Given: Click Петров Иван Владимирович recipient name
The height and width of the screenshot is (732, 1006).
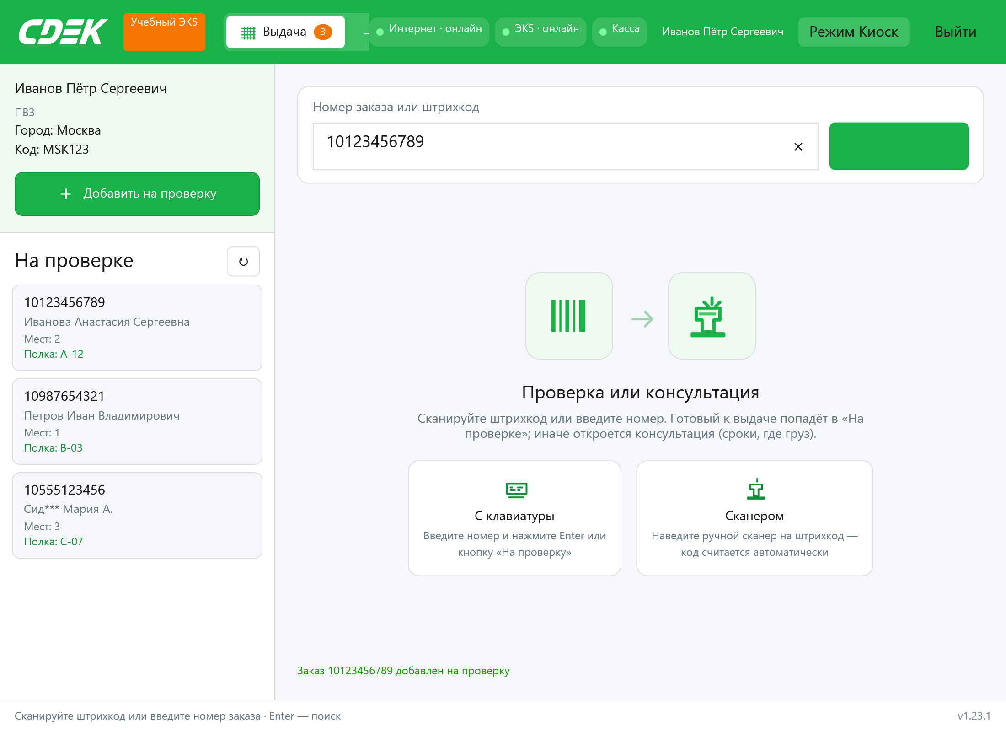Looking at the screenshot, I should 102,416.
